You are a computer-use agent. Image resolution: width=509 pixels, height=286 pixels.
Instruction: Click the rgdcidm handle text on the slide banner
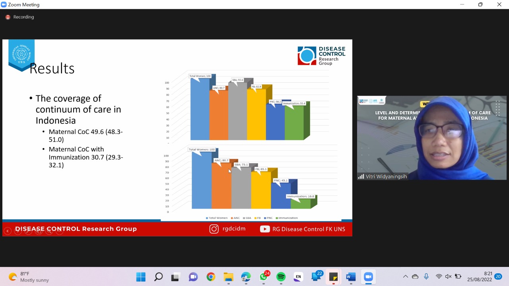(234, 229)
